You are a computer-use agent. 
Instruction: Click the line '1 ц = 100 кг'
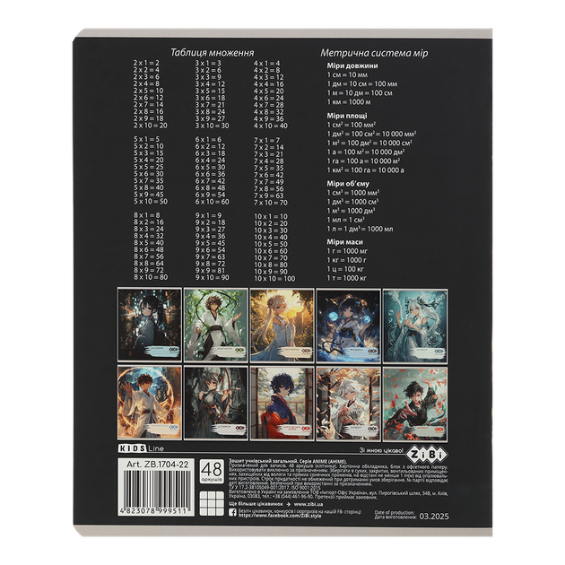[x=345, y=269]
